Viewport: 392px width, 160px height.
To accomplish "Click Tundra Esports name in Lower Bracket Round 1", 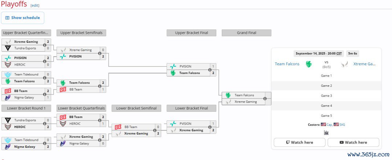I will click(25, 120).
